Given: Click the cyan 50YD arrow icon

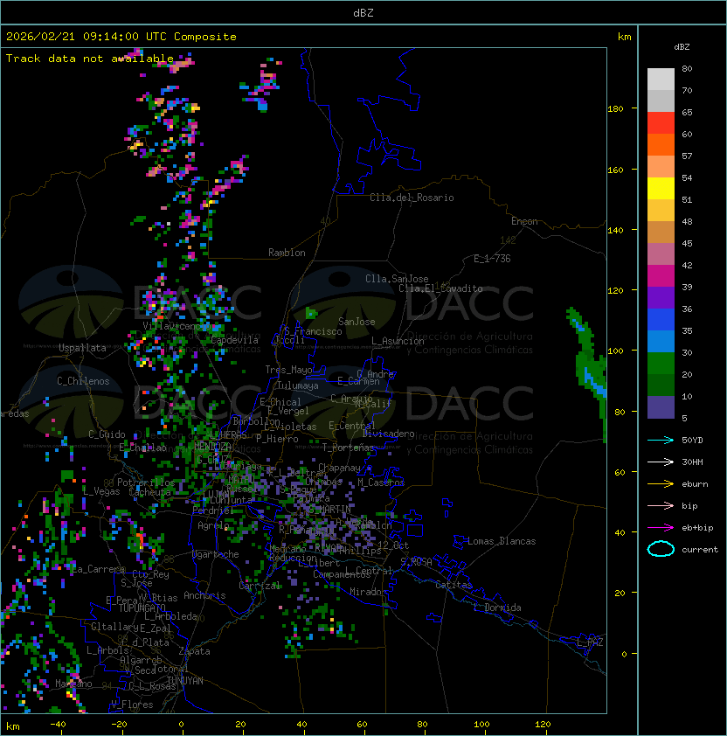Looking at the screenshot, I should coord(661,441).
